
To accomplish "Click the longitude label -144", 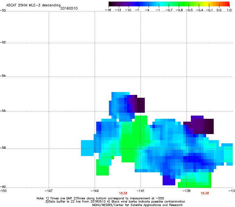I will [x=95, y=191].
